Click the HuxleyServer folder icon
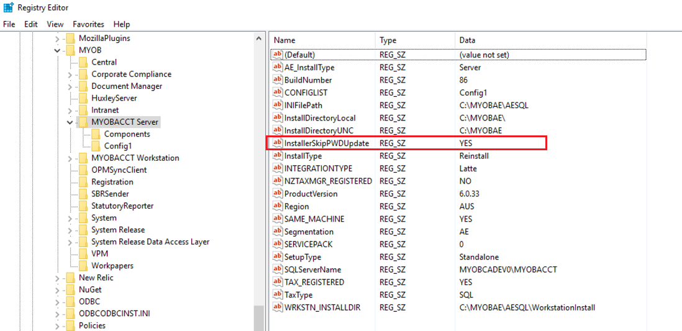Screen dimensions: 682x331 [82, 98]
